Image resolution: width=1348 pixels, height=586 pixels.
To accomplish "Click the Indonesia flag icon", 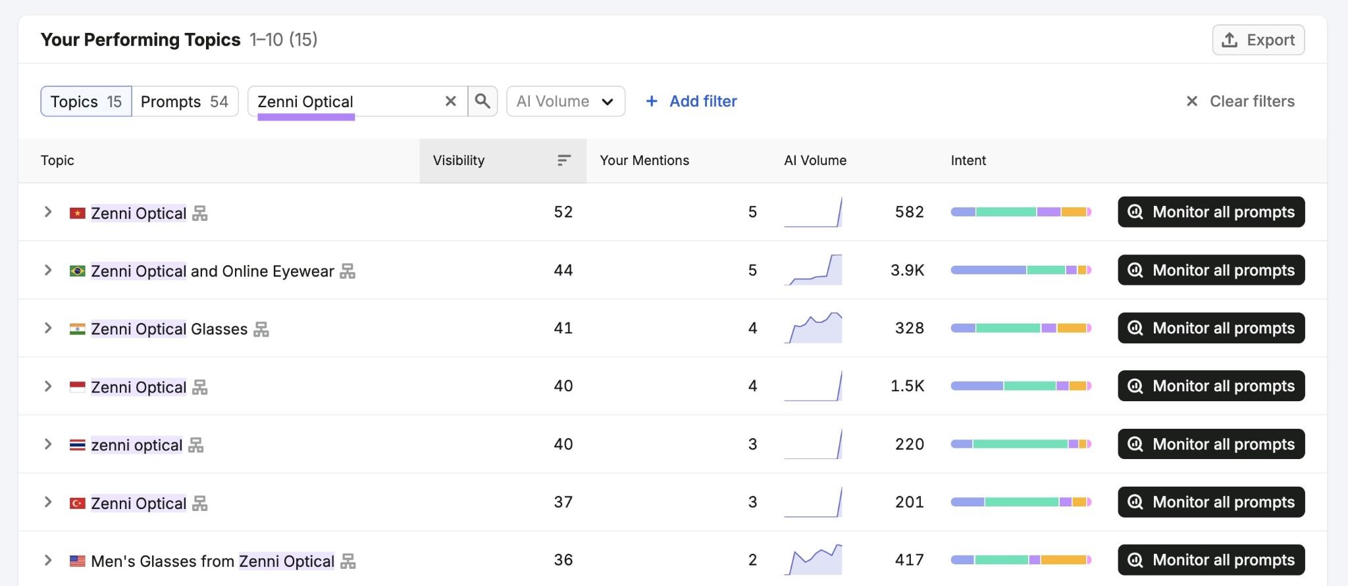I will click(x=78, y=387).
